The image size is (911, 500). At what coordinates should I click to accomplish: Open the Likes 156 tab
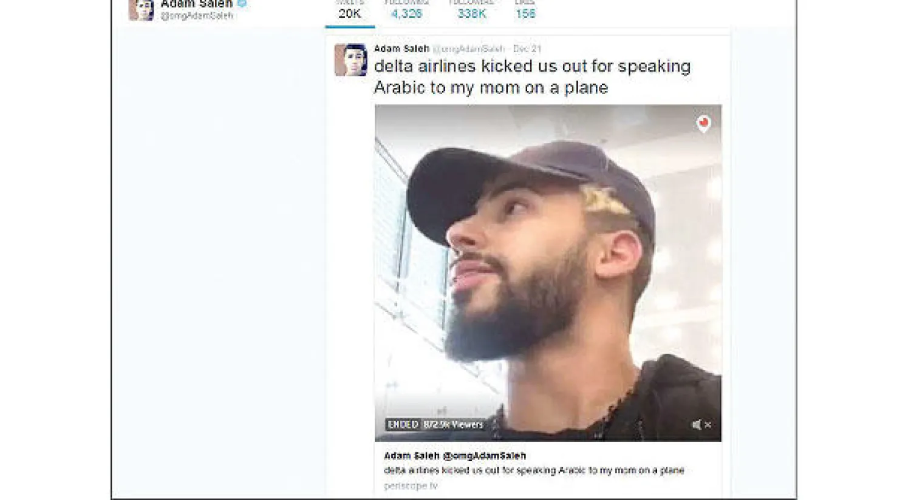pyautogui.click(x=525, y=12)
